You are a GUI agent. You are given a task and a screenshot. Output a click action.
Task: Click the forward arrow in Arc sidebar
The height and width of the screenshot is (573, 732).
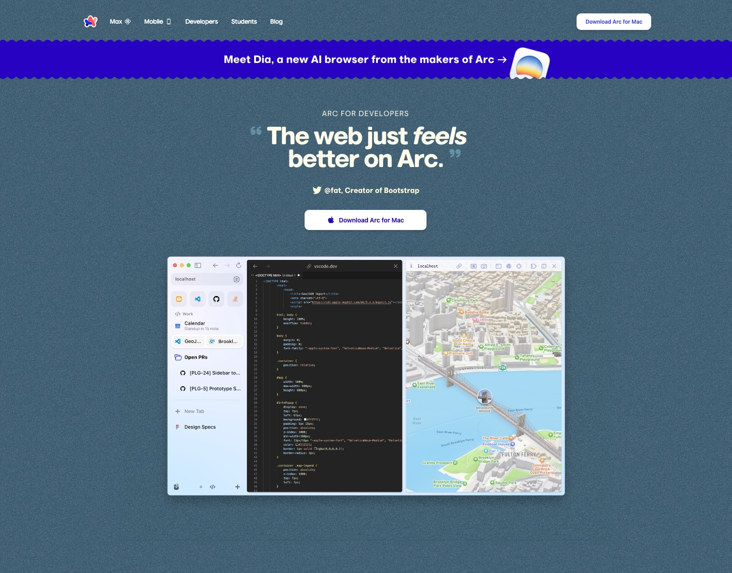pos(227,265)
